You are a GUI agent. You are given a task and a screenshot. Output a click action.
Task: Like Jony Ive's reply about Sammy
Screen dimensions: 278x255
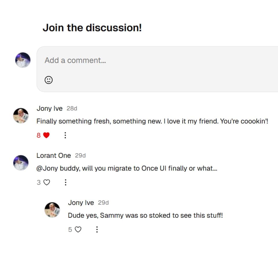[x=78, y=230]
